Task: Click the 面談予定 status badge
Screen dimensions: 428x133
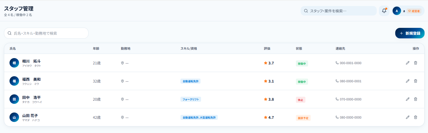Action: coord(303,118)
